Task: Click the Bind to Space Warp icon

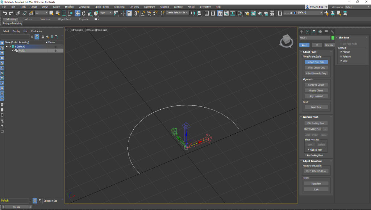Action: click(x=30, y=13)
